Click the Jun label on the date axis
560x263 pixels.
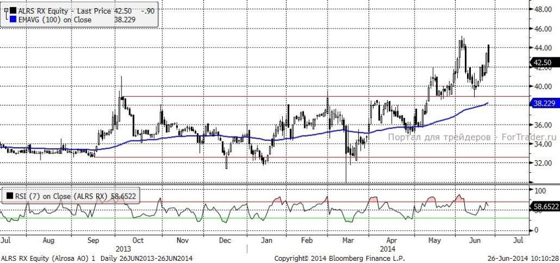[x=477, y=240]
